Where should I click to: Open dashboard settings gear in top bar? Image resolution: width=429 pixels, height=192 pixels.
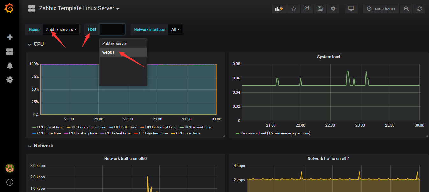(x=333, y=9)
